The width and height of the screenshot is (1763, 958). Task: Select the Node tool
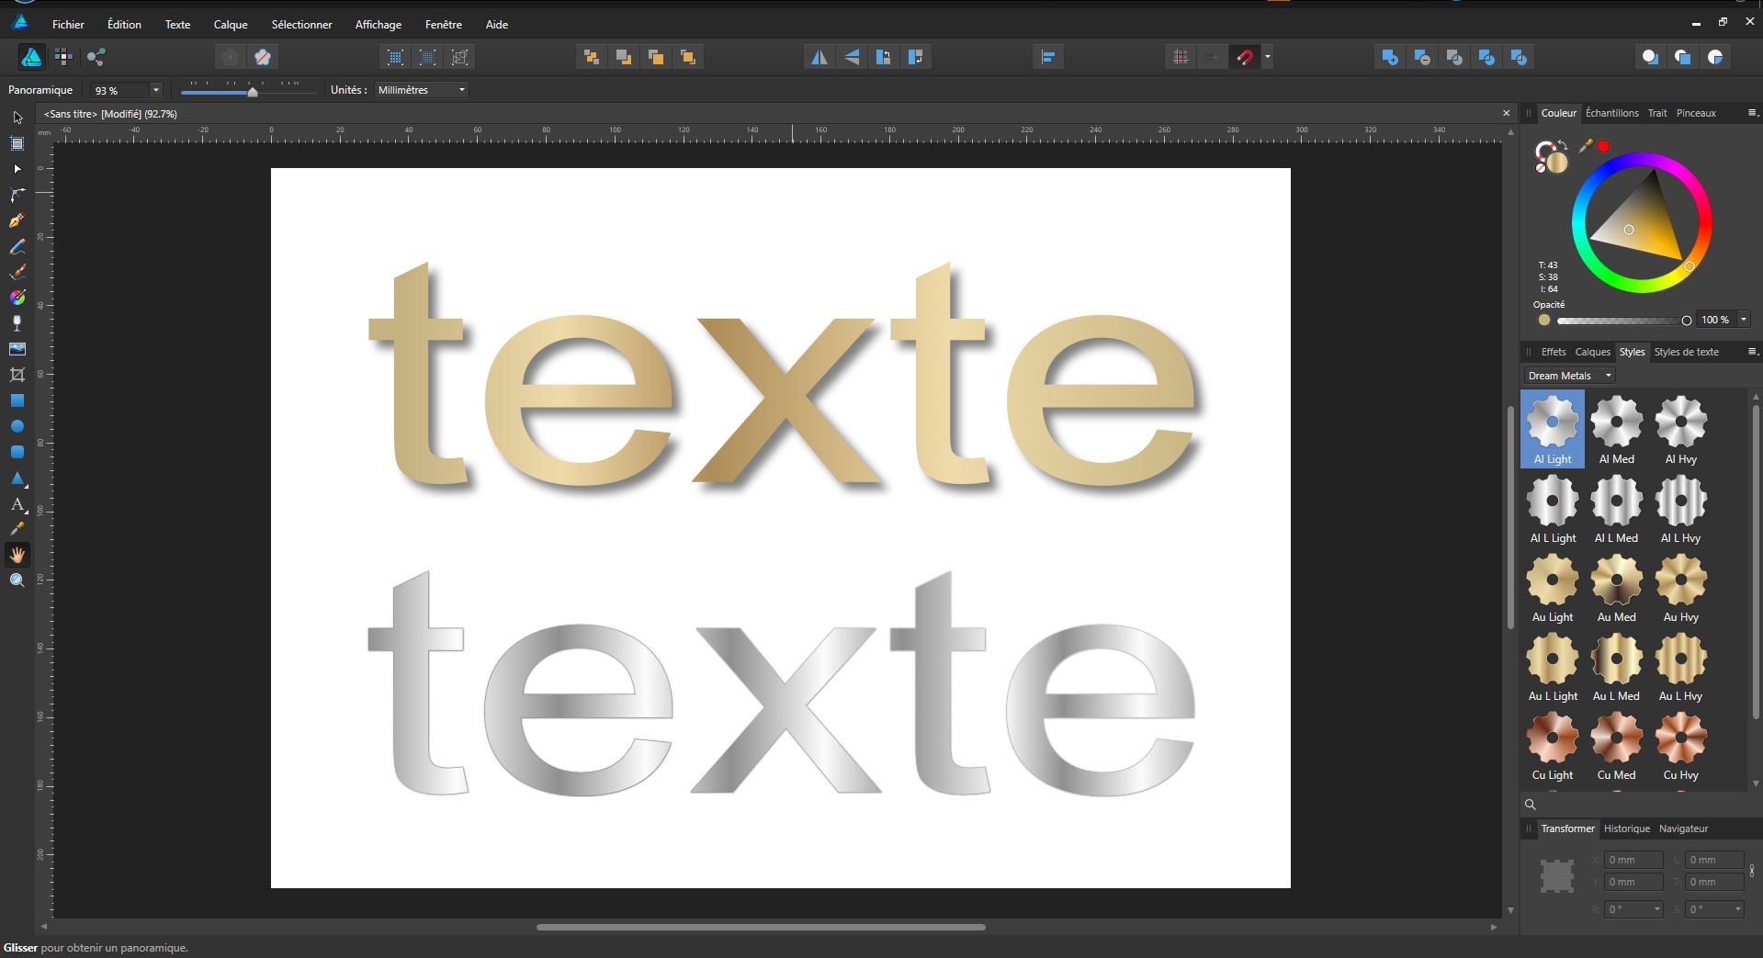pos(17,169)
